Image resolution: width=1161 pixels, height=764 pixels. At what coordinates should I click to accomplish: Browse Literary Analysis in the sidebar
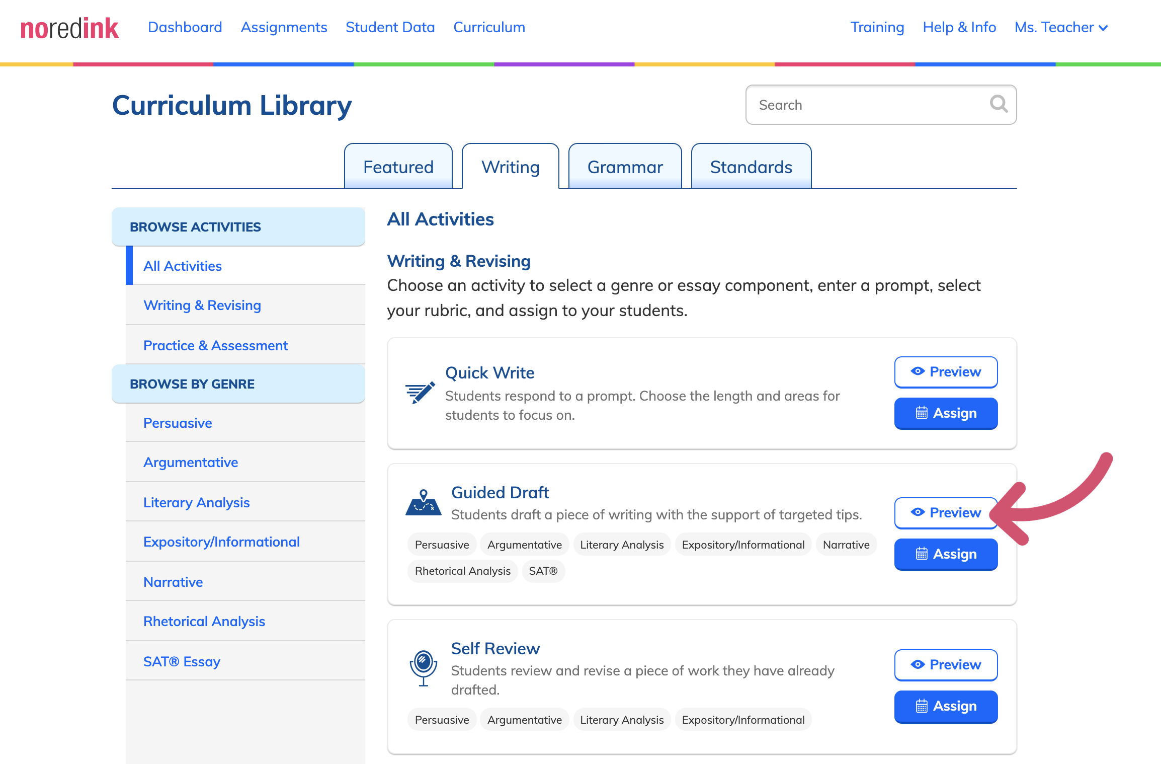(x=245, y=502)
